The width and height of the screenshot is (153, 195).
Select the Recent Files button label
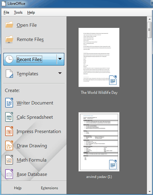29,59
